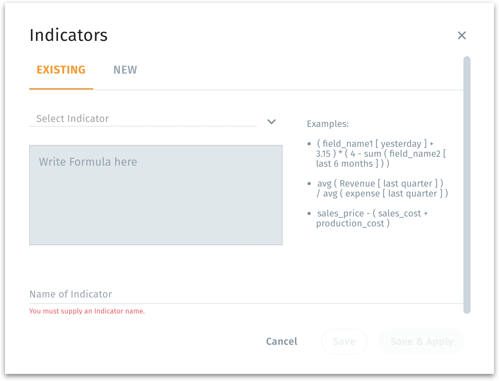Click the Save button
499x381 pixels.
pyautogui.click(x=344, y=342)
